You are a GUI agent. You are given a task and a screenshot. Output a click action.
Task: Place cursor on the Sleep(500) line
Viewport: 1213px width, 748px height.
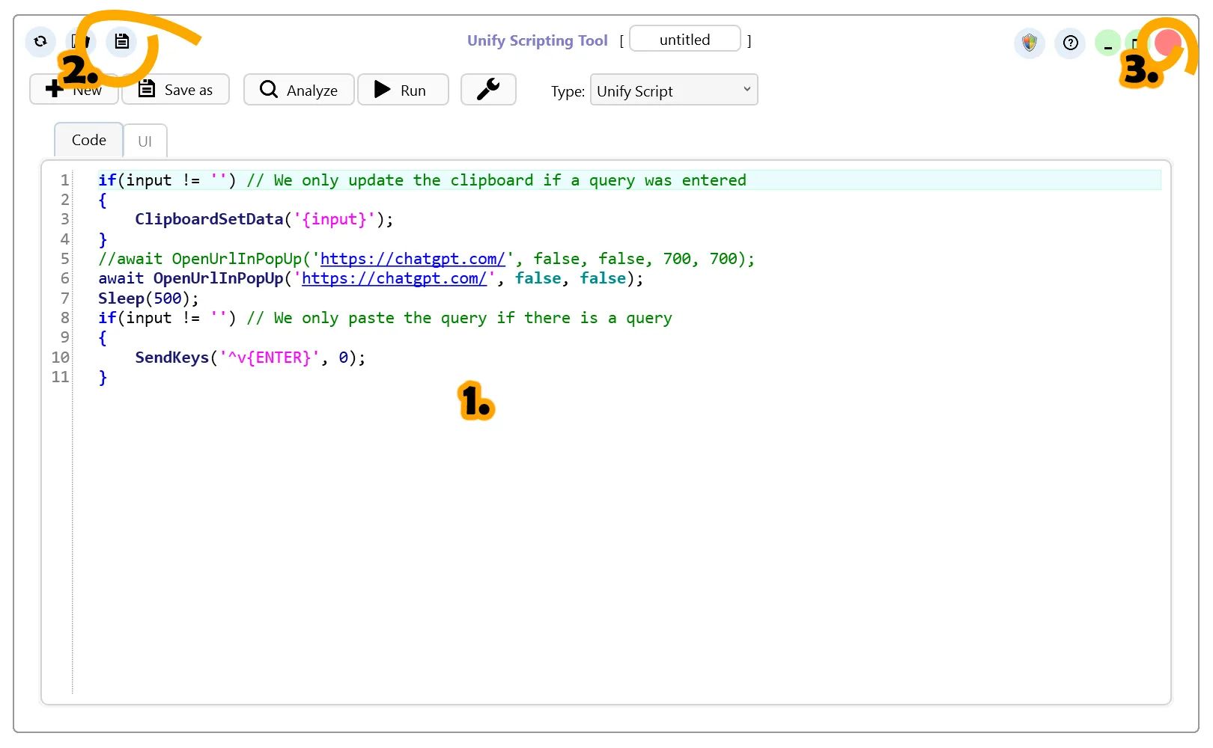(x=148, y=298)
